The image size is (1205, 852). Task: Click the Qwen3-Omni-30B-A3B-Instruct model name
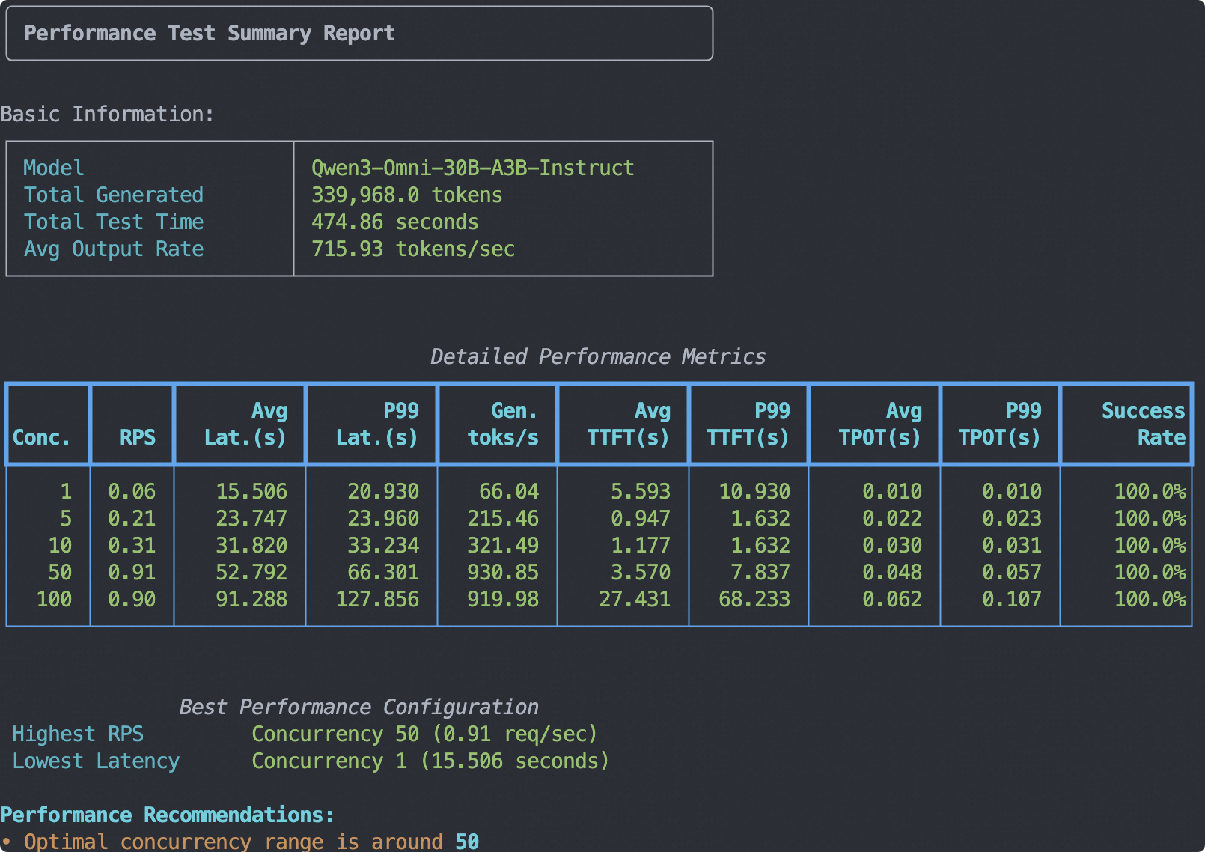tap(472, 168)
